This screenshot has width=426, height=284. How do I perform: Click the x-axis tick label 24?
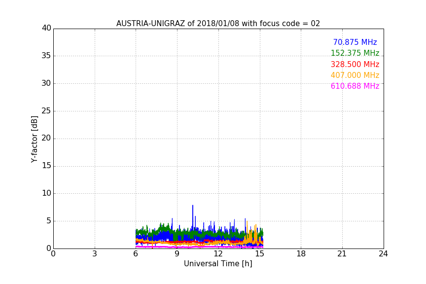point(383,254)
